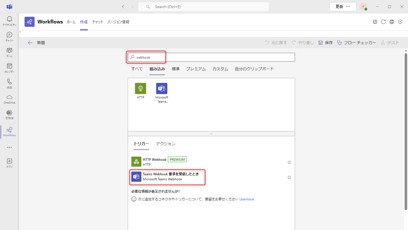
Task: Filter connectors by プレミアム
Action: click(196, 69)
